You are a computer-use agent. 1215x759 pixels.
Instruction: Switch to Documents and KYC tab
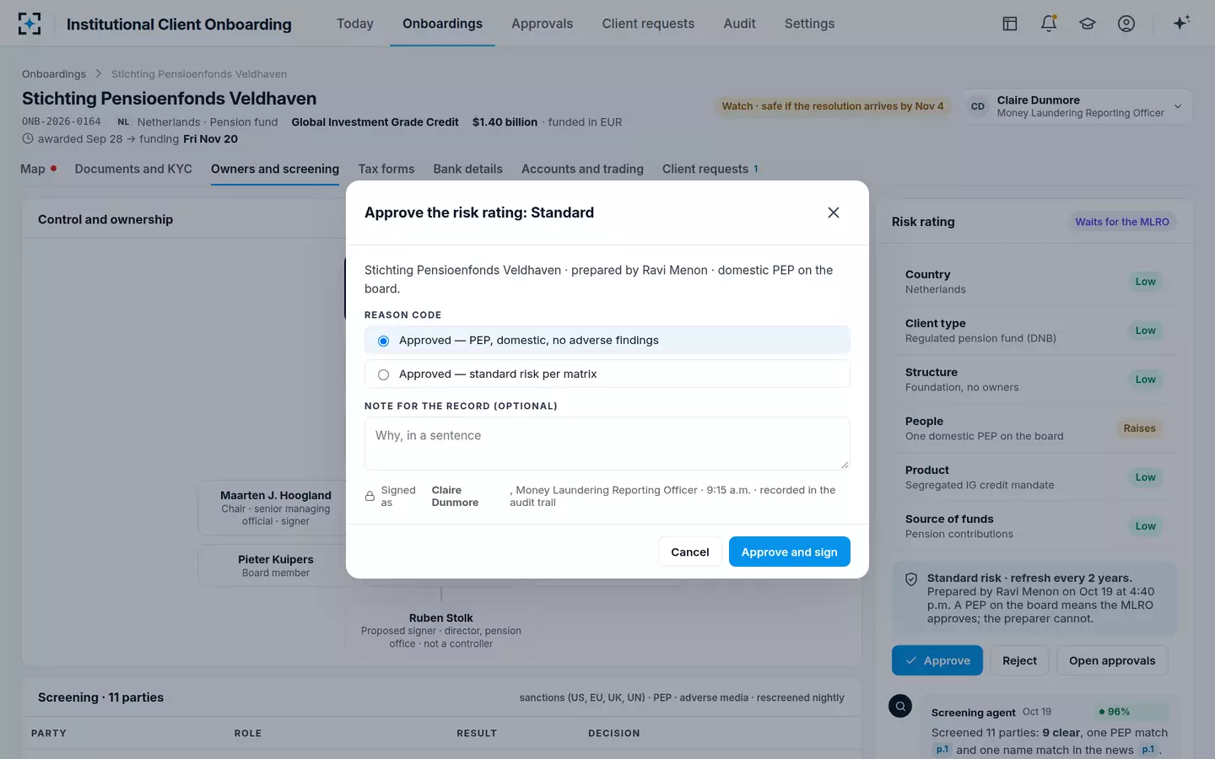click(x=133, y=169)
